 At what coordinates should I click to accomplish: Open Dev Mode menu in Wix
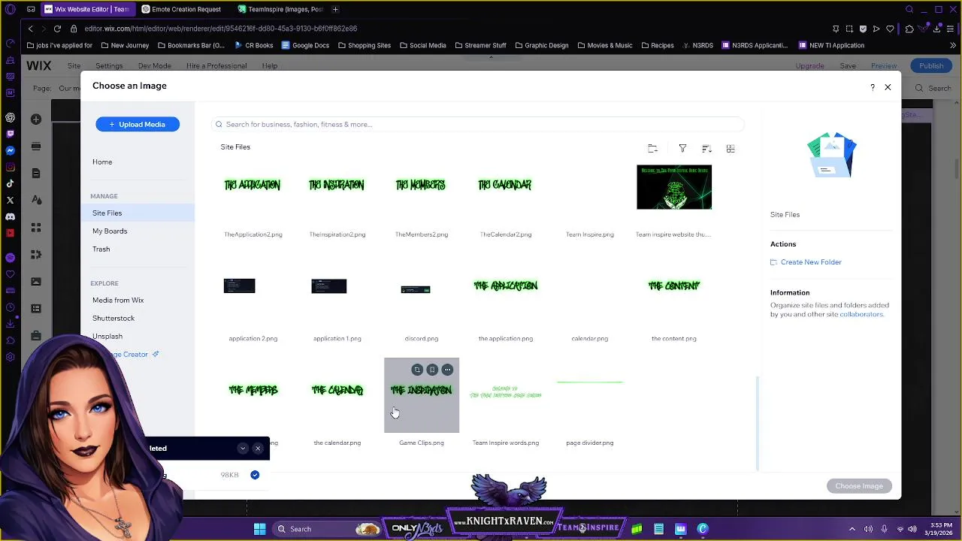click(154, 66)
